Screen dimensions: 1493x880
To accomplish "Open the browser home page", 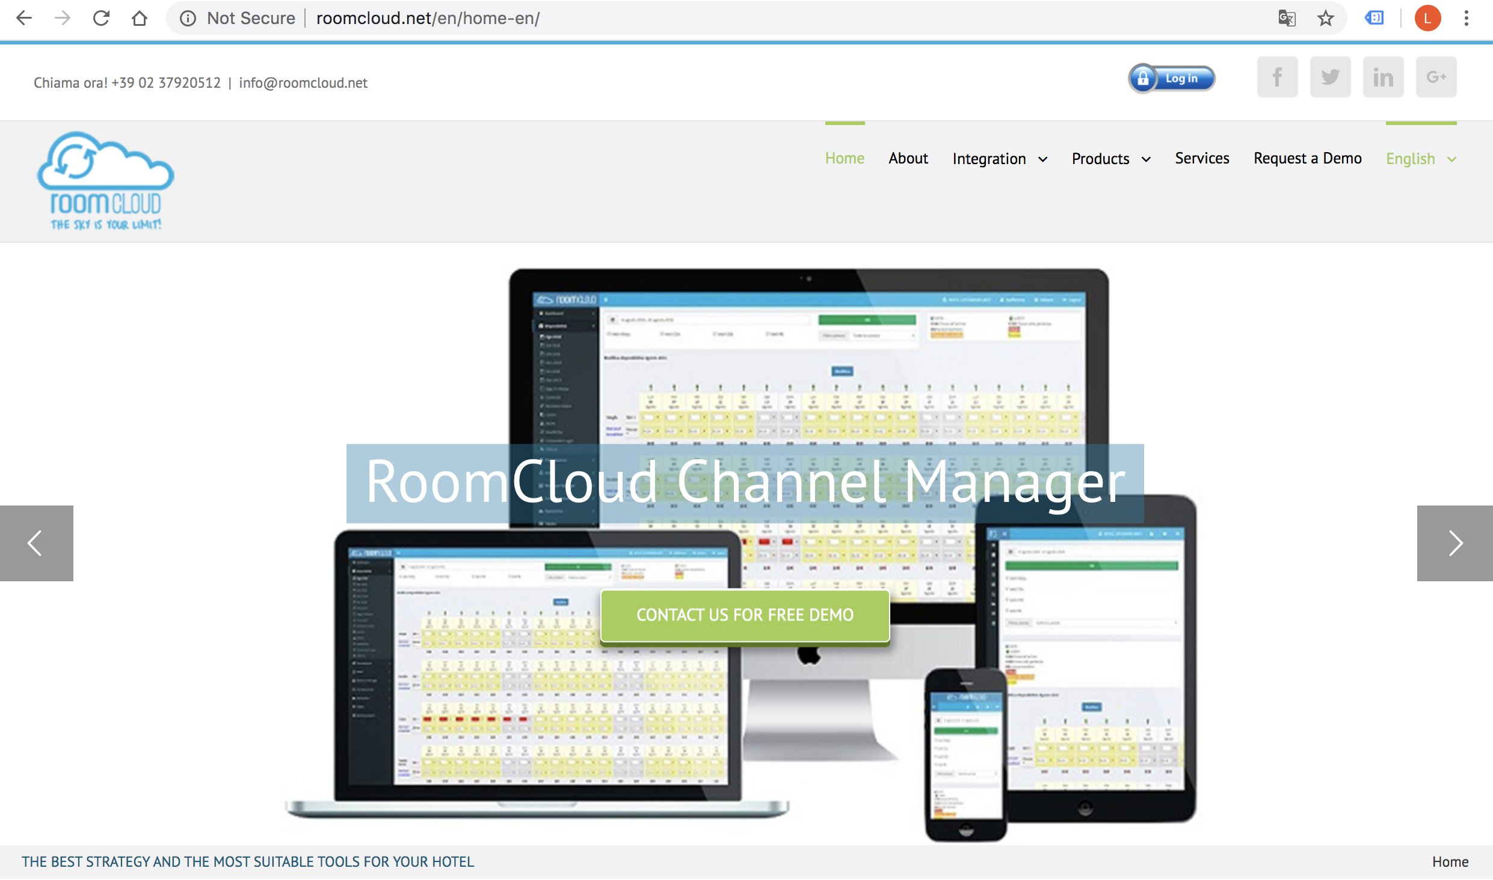I will pos(140,18).
